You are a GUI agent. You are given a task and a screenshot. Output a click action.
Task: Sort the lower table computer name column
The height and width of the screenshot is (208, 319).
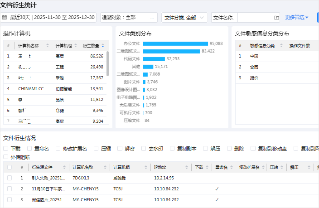tap(105, 167)
